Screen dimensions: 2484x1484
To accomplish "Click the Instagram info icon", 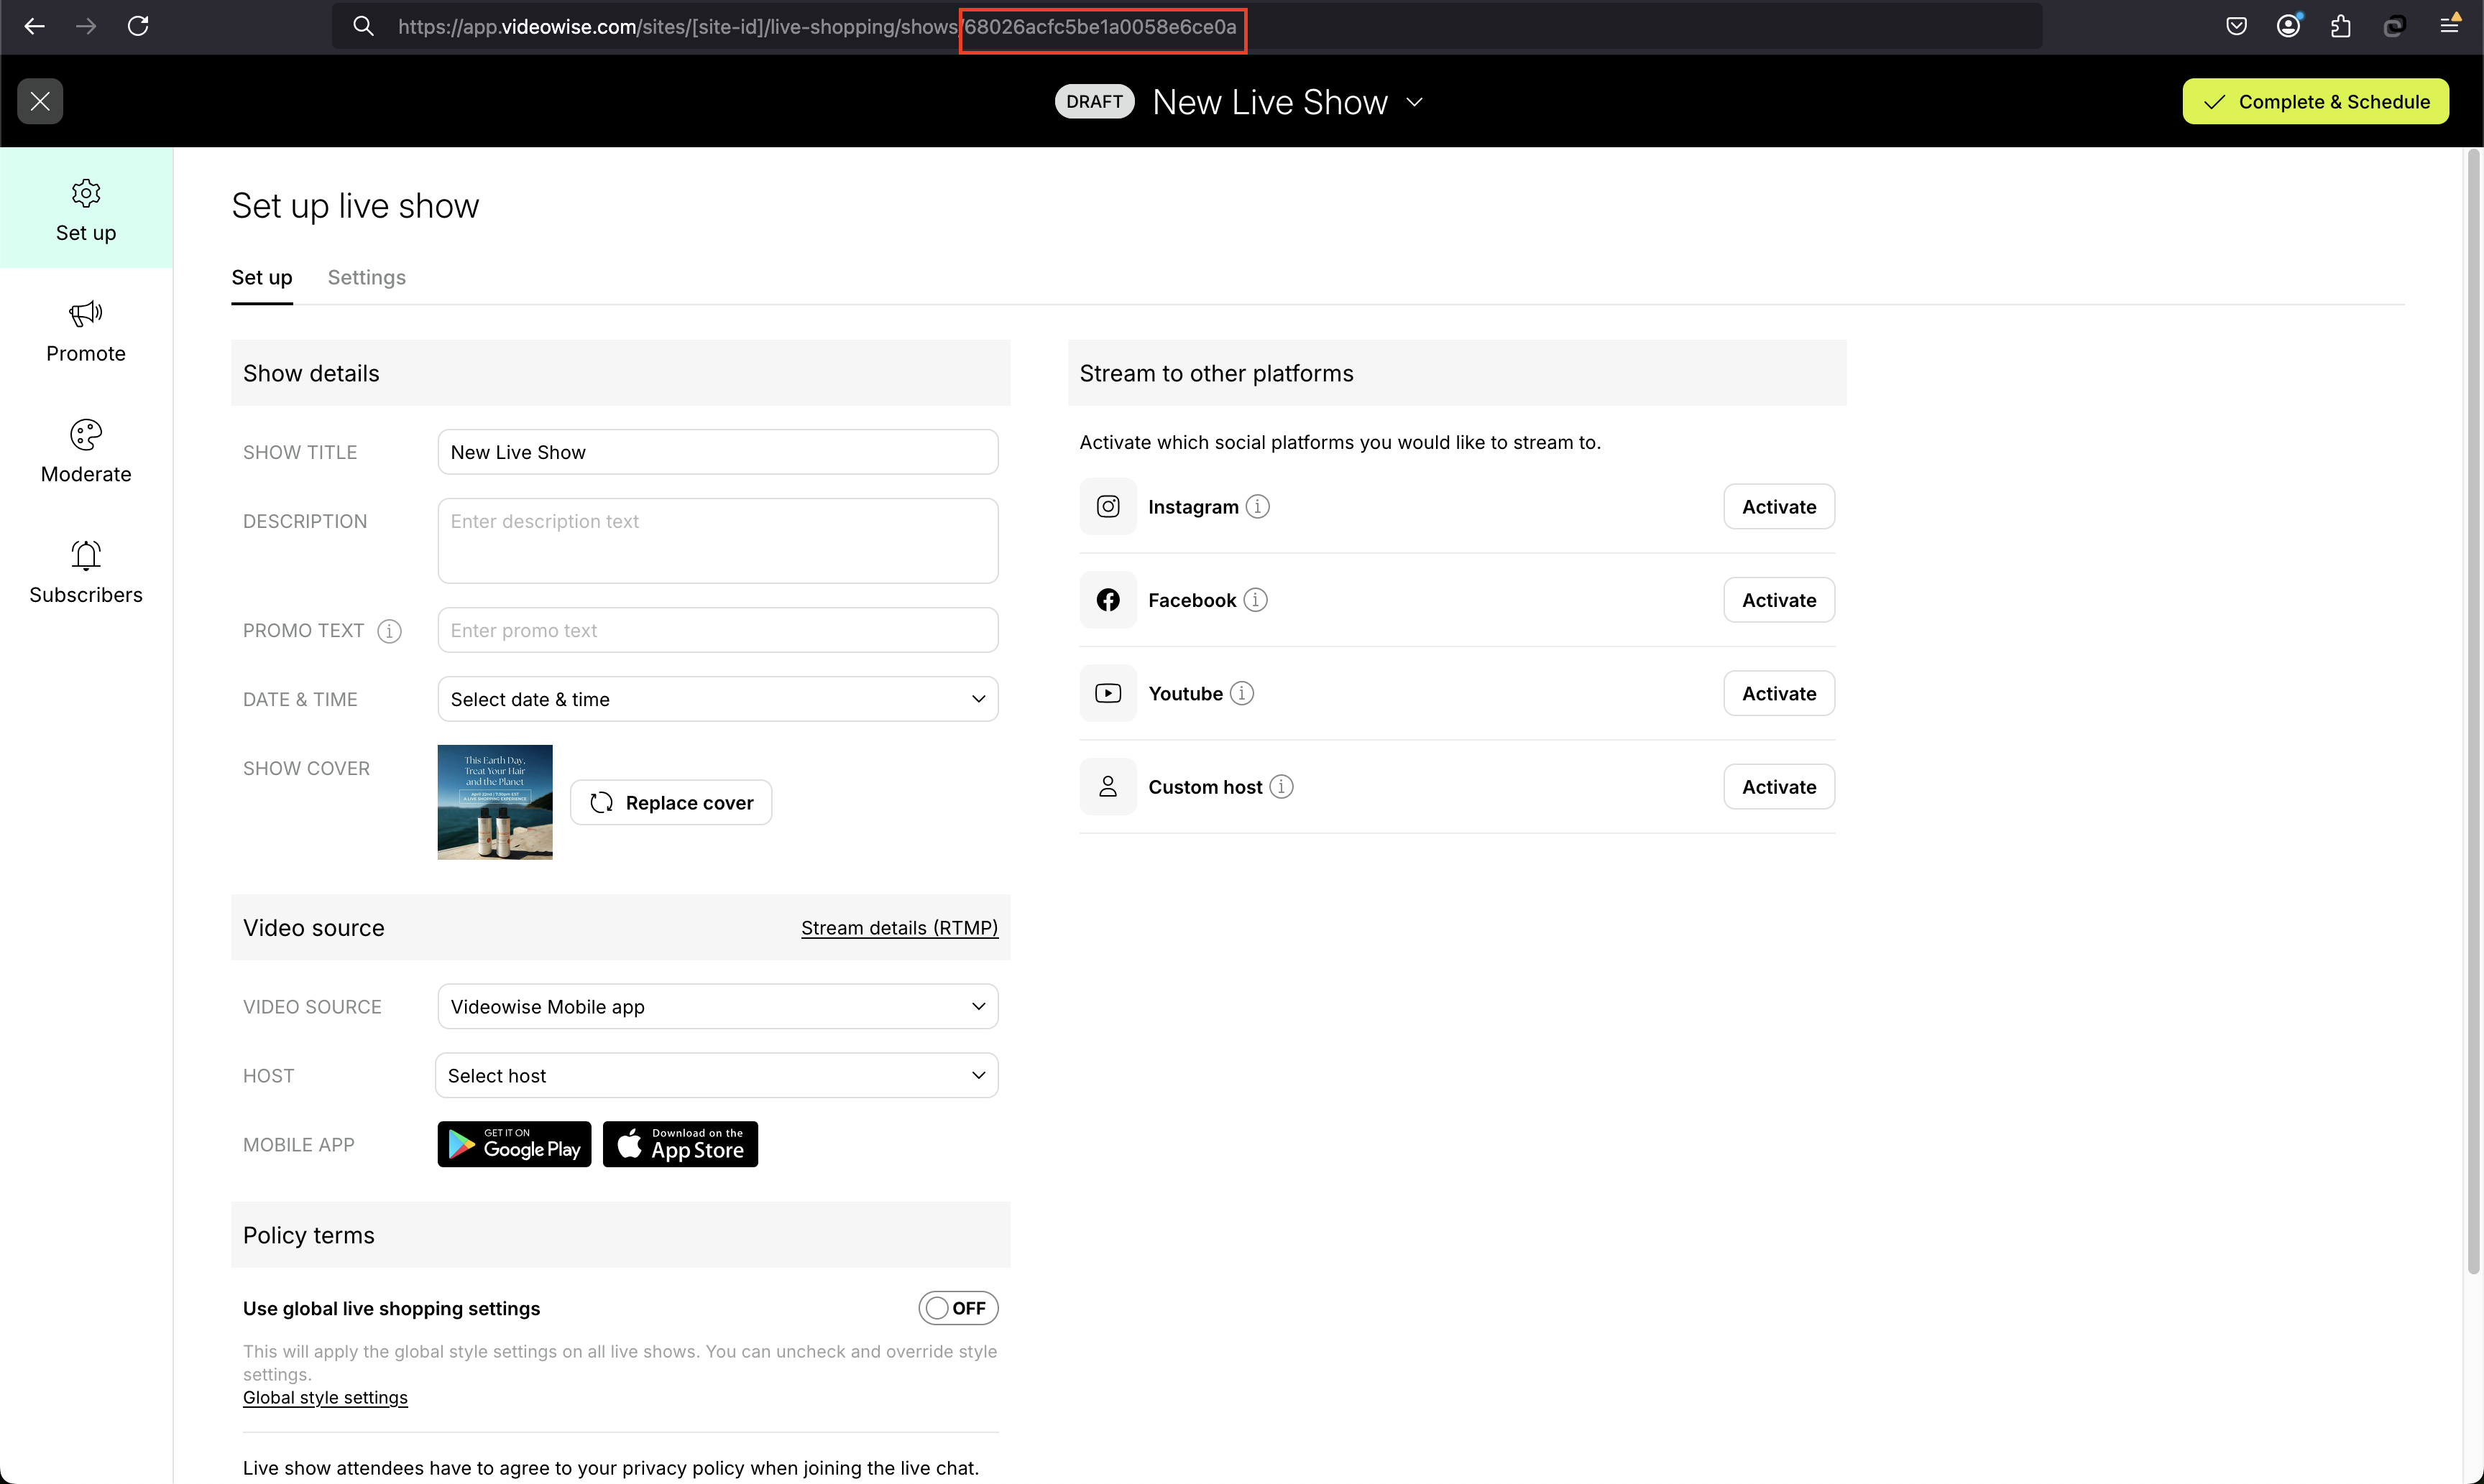I will 1258,507.
